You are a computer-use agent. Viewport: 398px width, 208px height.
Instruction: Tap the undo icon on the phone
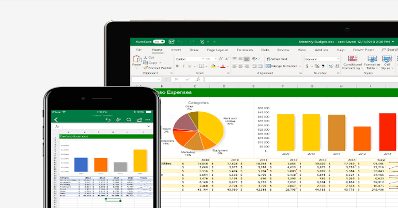pyautogui.click(x=108, y=120)
